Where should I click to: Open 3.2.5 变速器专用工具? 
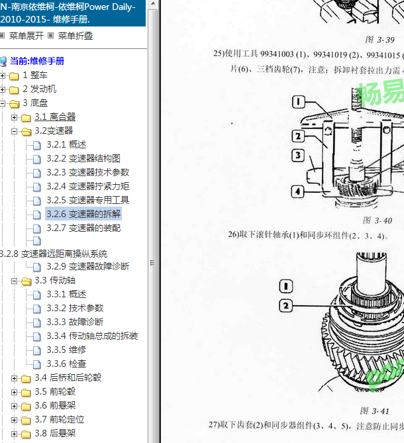pos(88,200)
